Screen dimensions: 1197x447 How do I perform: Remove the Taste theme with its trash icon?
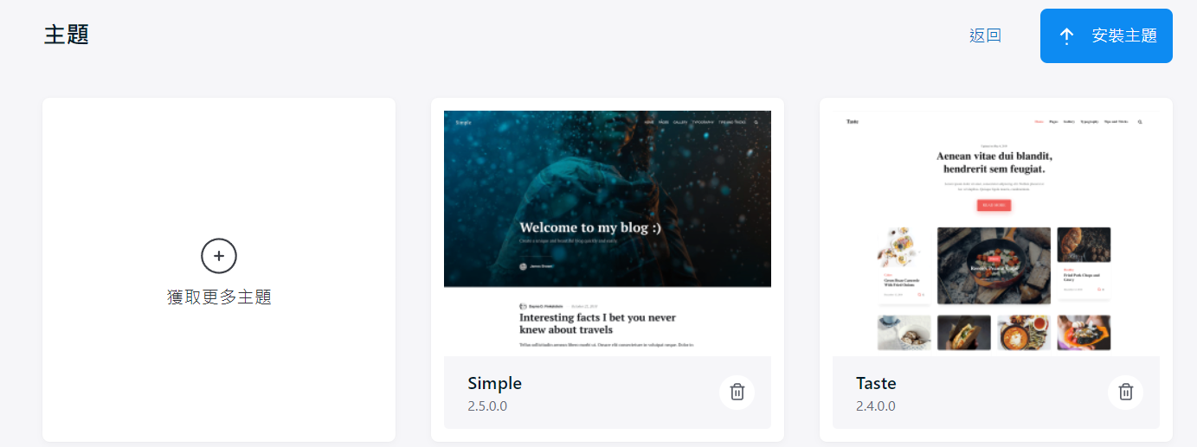(1125, 392)
